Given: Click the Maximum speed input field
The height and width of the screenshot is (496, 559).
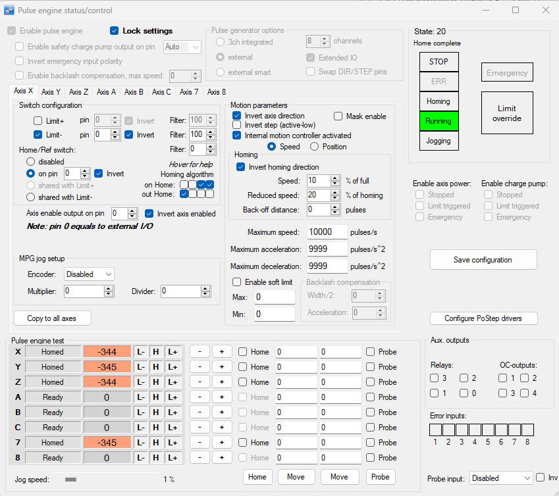Looking at the screenshot, I should [327, 232].
